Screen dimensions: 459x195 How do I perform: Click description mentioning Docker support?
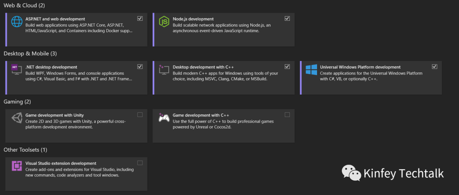pyautogui.click(x=79, y=28)
